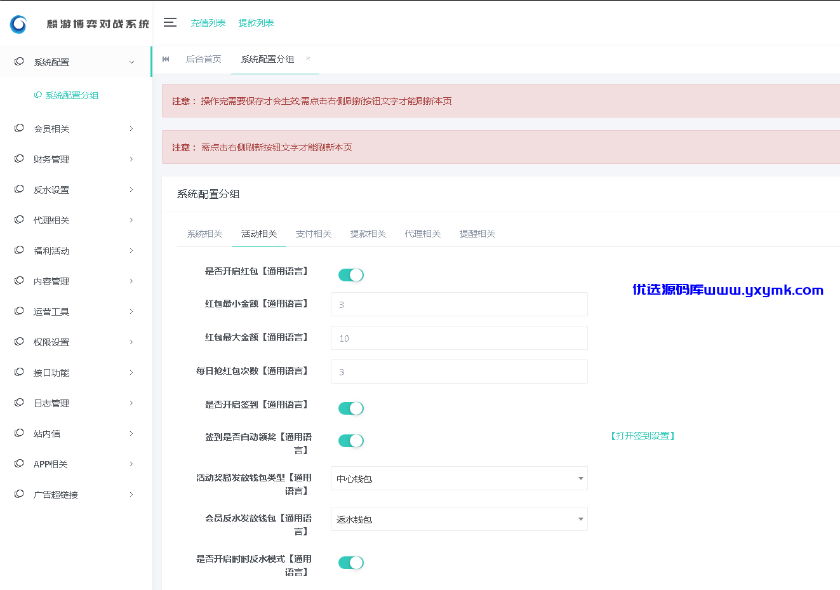Expand 福利活动 chevron
Screen dimensions: 840x590
[131, 251]
